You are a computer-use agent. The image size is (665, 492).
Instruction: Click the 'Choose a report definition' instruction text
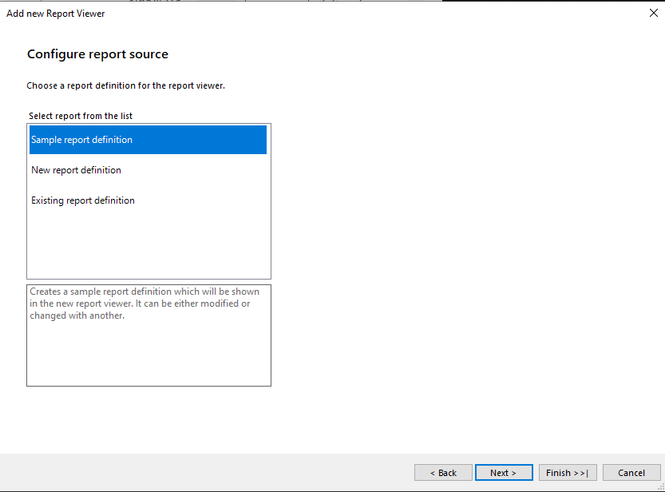(x=125, y=85)
